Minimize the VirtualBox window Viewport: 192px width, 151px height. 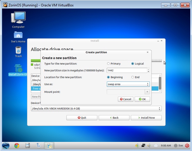[166, 5]
